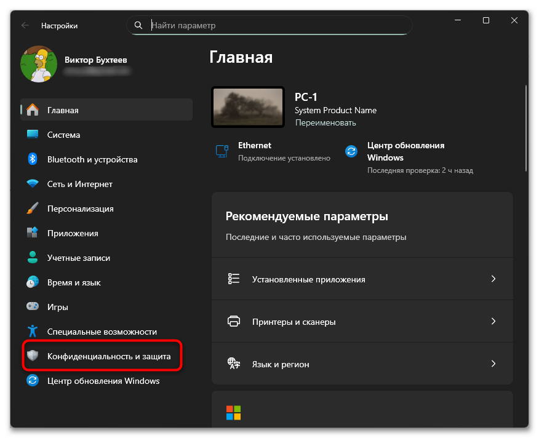This screenshot has height=438, width=539.
Task: Click the paintbrush Персонализация icon
Action: 33,209
